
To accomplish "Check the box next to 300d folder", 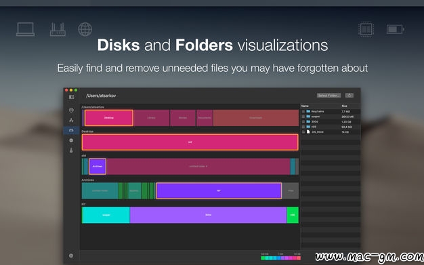I will point(303,122).
